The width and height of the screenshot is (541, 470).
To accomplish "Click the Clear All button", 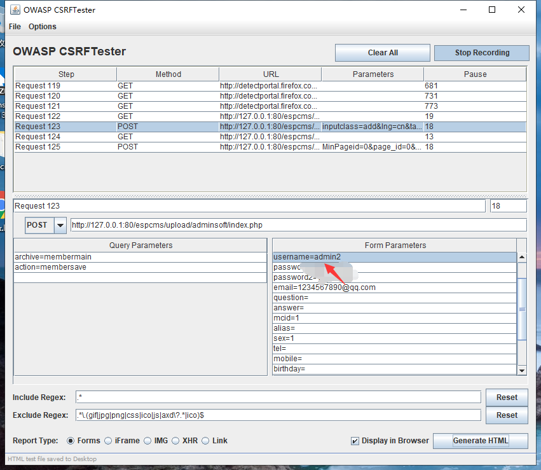I will click(x=383, y=53).
